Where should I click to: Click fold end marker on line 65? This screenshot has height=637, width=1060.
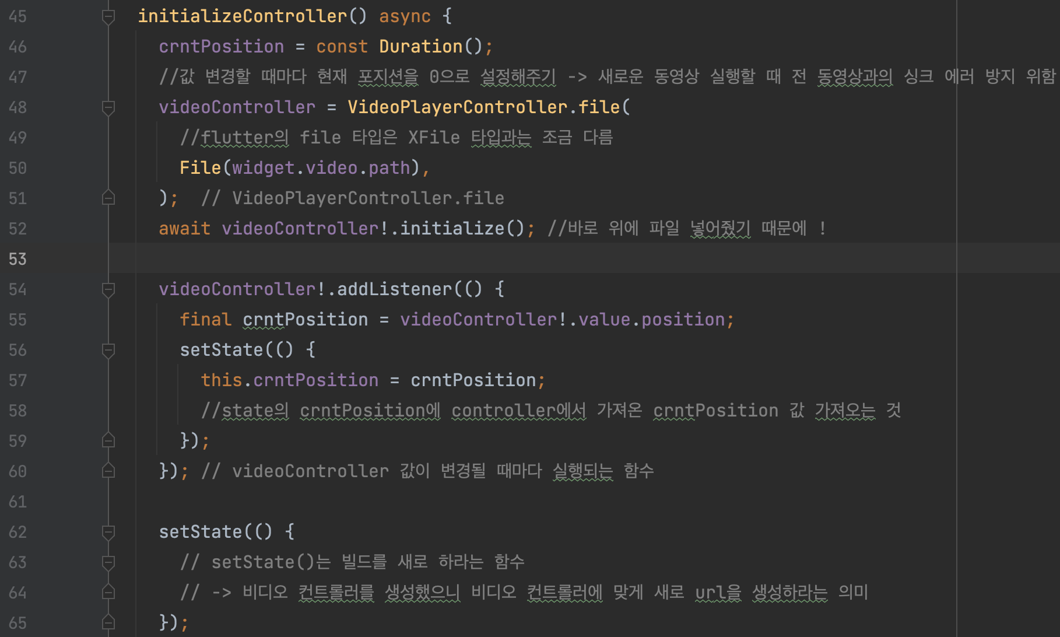(x=108, y=622)
